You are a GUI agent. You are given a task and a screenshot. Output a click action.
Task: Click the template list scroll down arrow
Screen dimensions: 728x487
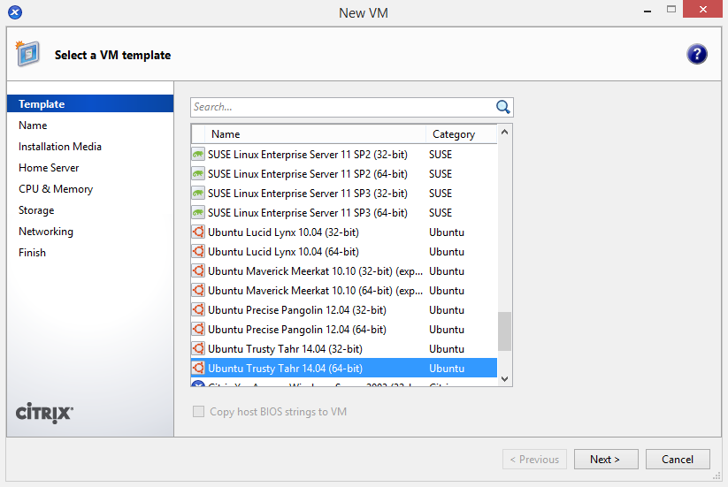pos(505,379)
